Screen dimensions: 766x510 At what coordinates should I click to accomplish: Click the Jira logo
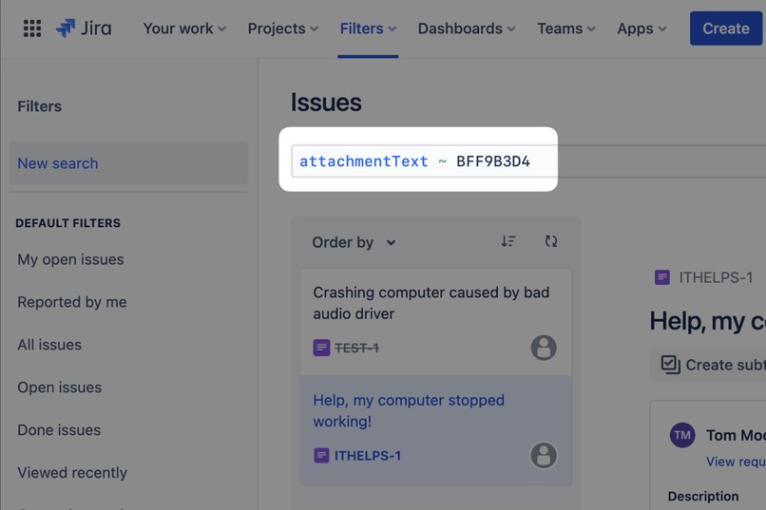(x=84, y=28)
